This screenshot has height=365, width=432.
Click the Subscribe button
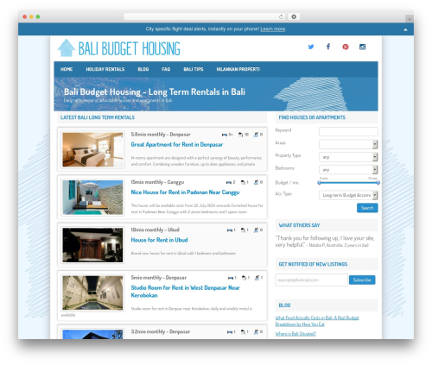coord(362,280)
